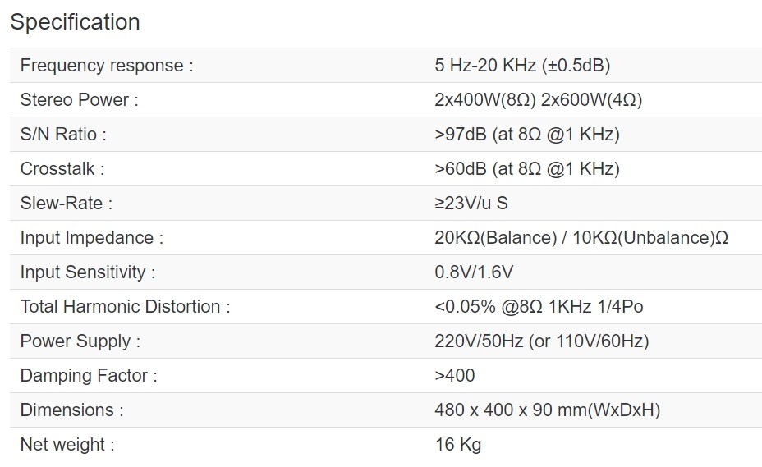Click the Total Harmonic Distortion label
762x467 pixels.
point(125,307)
